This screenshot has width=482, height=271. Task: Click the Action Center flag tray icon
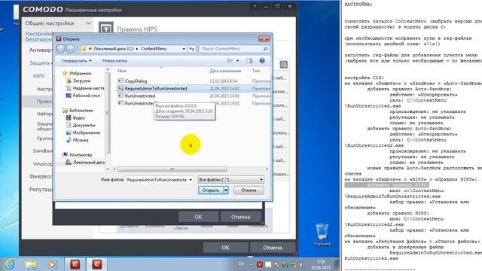click(268, 264)
